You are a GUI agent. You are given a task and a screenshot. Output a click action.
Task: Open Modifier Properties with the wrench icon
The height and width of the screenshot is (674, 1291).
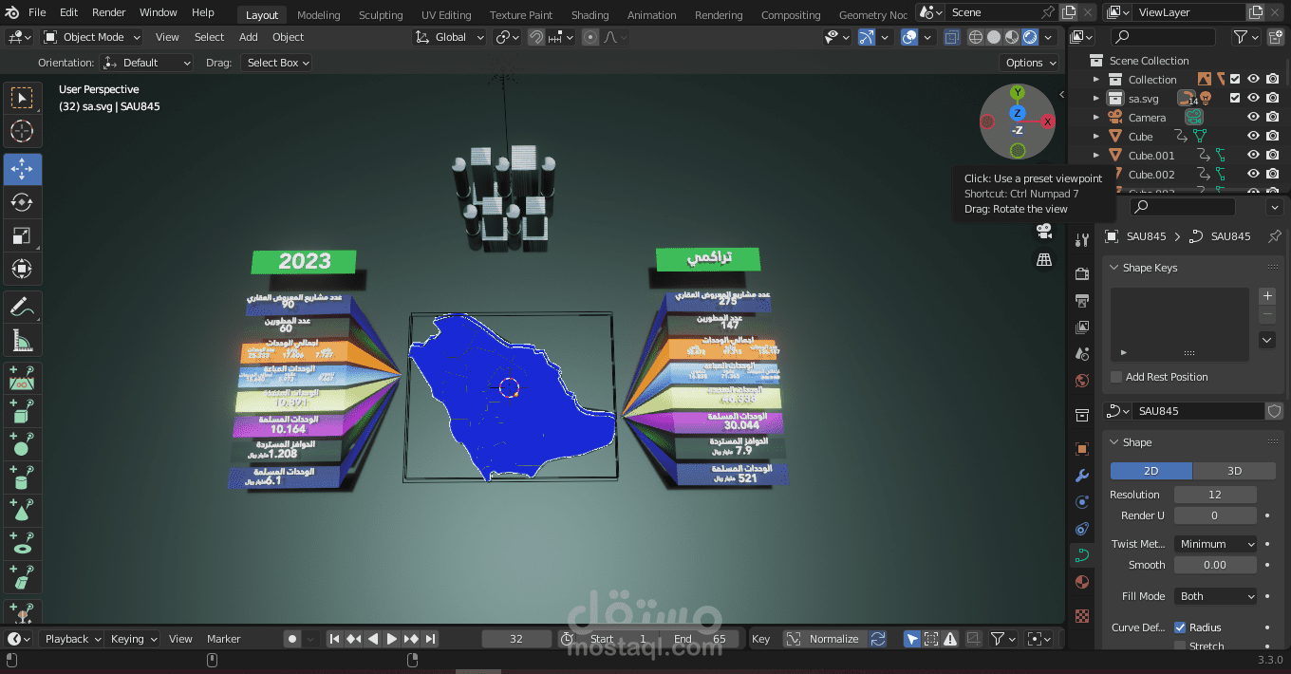pos(1081,475)
